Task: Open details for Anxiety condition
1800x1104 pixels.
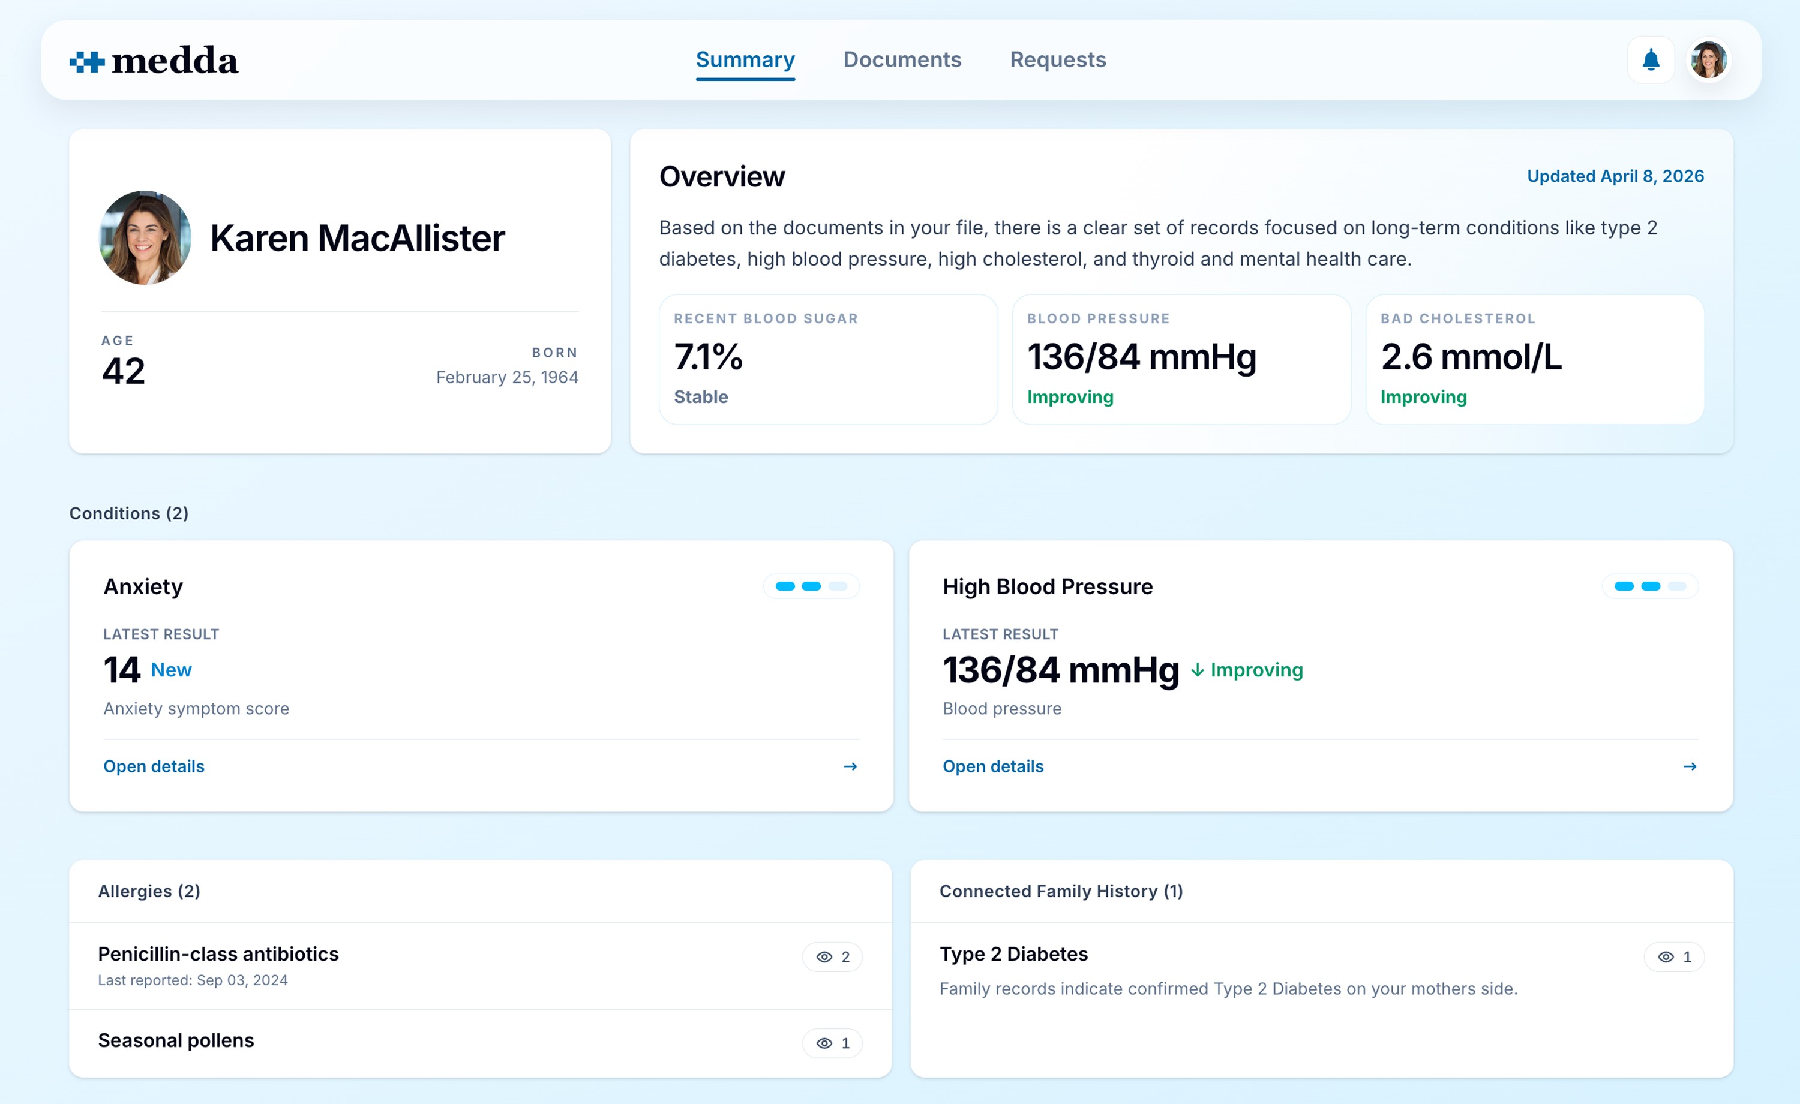Action: (x=154, y=766)
